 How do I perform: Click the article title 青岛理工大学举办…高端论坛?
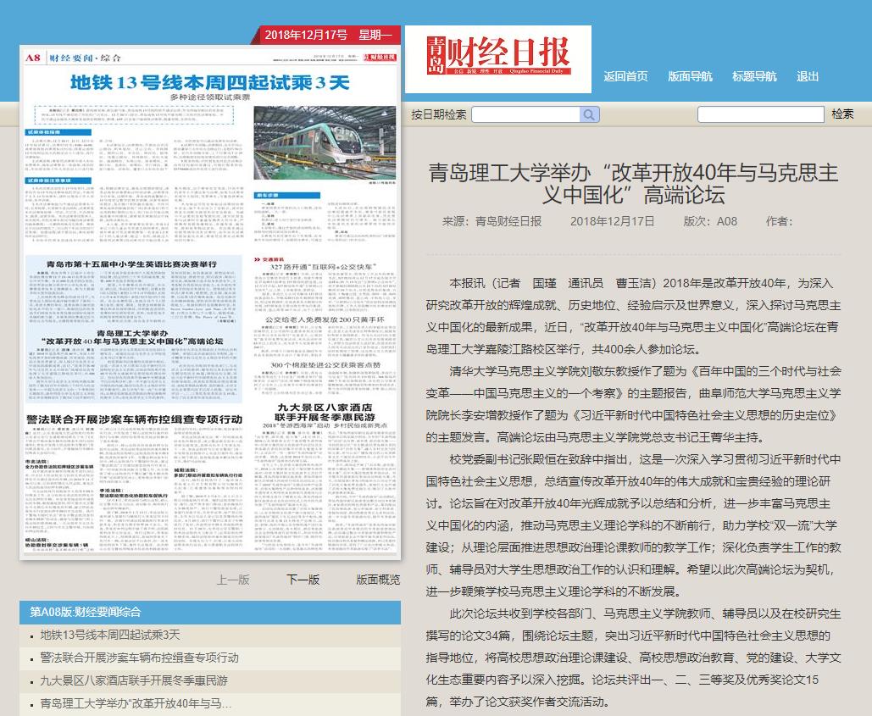[x=633, y=184]
